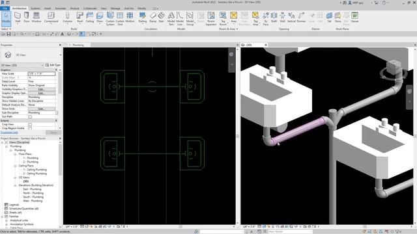The height and width of the screenshot is (234, 417).
Task: Open the 3D View type selector dropdown
Action: tap(61, 55)
